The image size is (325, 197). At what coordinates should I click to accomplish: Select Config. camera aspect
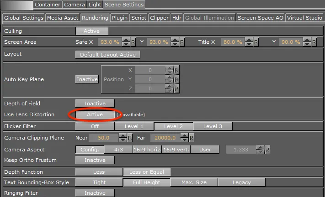[90, 150]
